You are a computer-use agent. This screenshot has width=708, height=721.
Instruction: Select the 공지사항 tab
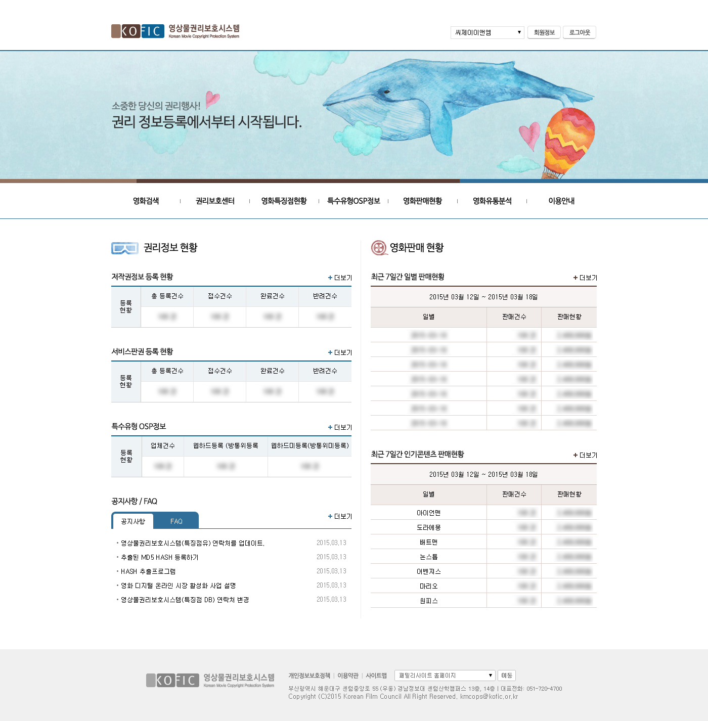click(132, 521)
